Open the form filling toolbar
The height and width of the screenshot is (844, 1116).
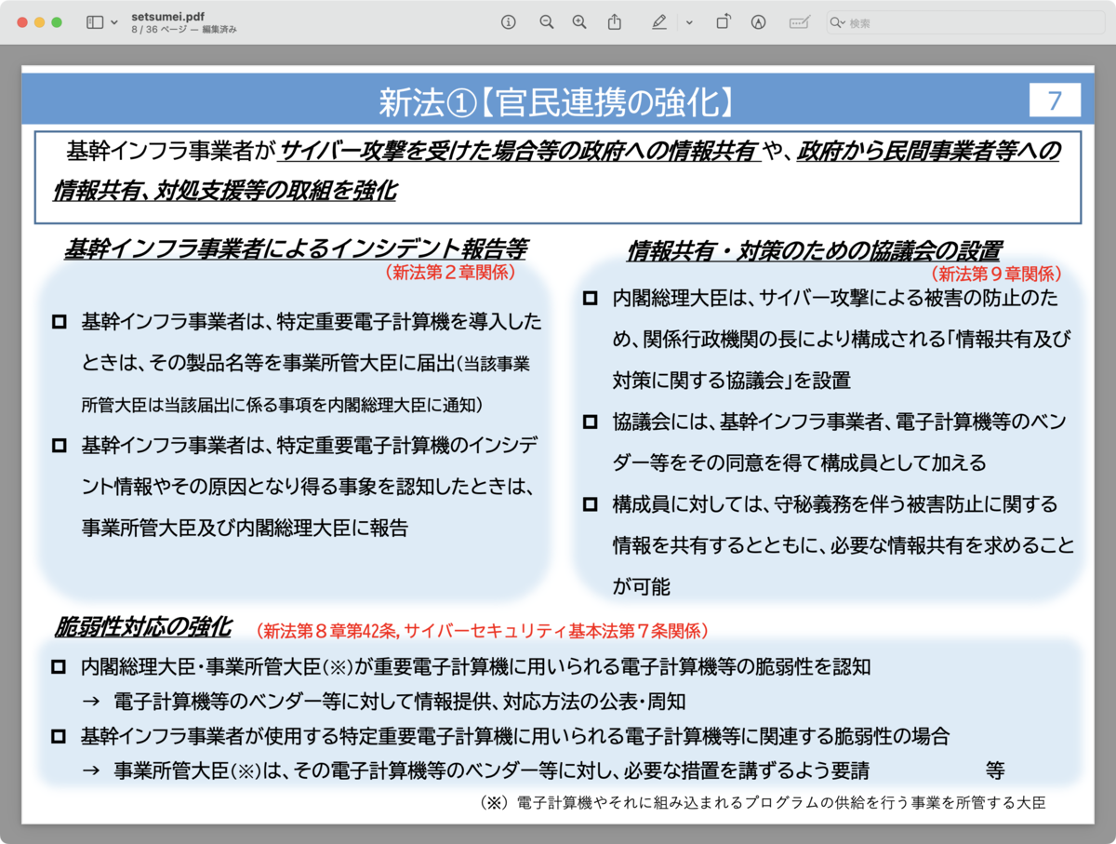799,22
